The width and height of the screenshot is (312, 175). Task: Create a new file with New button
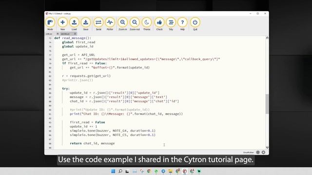[x=62, y=24]
